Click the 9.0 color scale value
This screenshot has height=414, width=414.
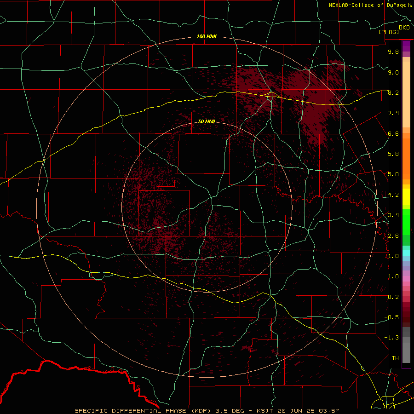tap(393, 72)
